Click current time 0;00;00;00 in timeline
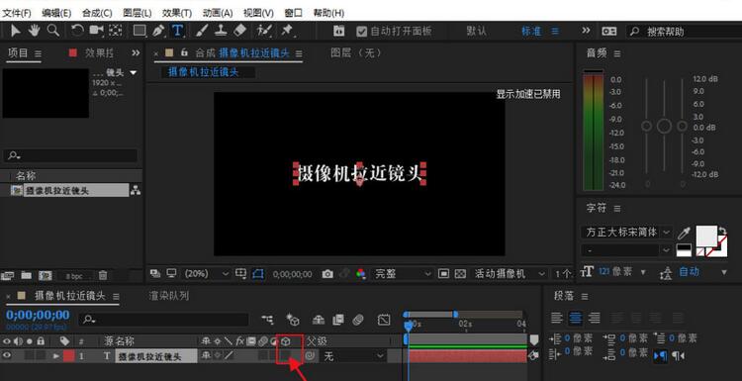742x381 pixels. pos(38,316)
